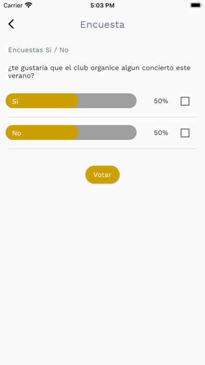Screen dimensions: 205x365
Task: Submit vote with Votar button
Action: (102, 175)
